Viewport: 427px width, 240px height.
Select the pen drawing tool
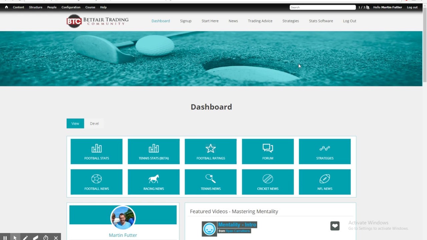click(25, 238)
